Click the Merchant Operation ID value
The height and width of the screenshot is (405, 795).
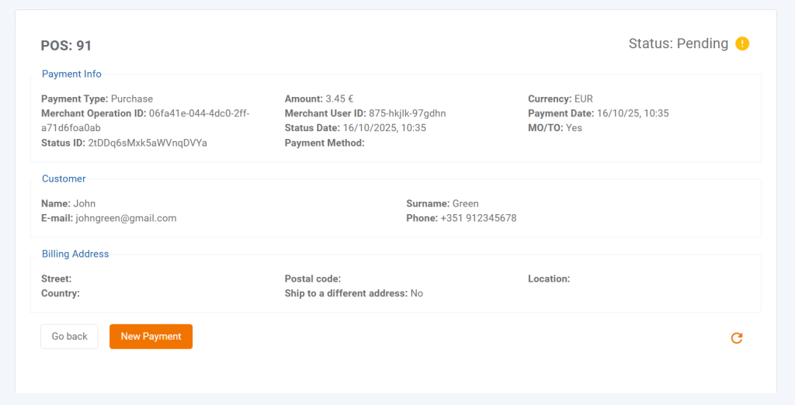(x=199, y=113)
